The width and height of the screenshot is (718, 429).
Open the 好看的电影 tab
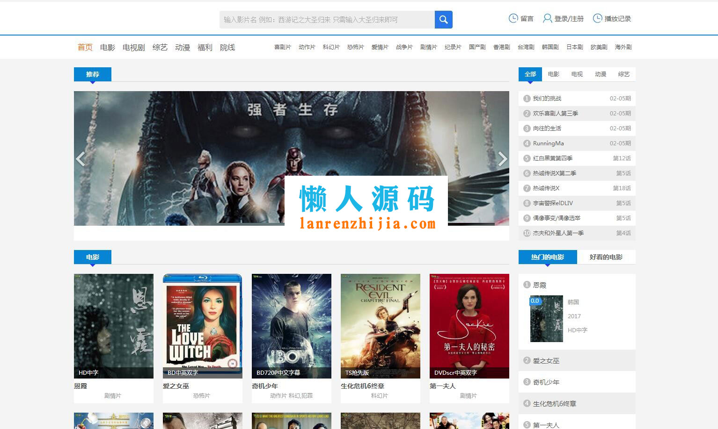tap(607, 257)
